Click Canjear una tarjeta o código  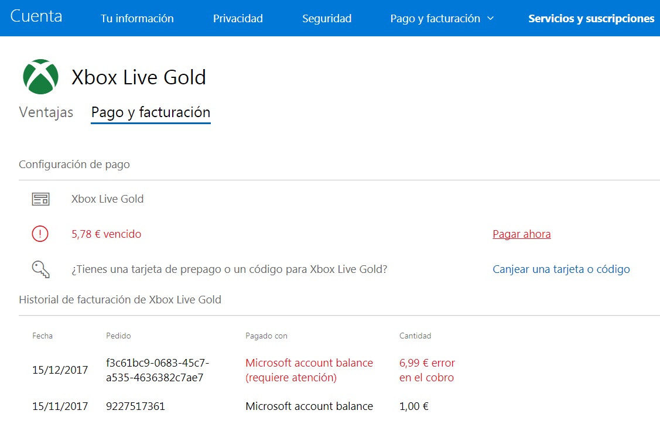[561, 269]
